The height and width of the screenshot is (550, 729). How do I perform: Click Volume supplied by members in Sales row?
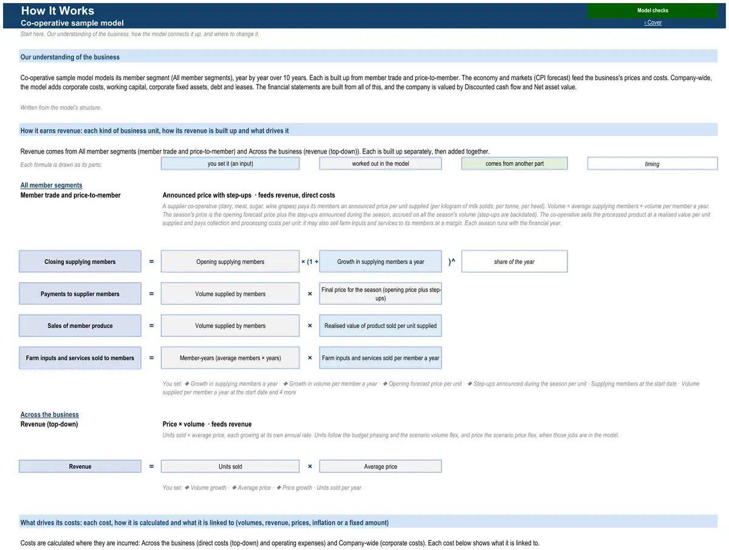coord(230,326)
